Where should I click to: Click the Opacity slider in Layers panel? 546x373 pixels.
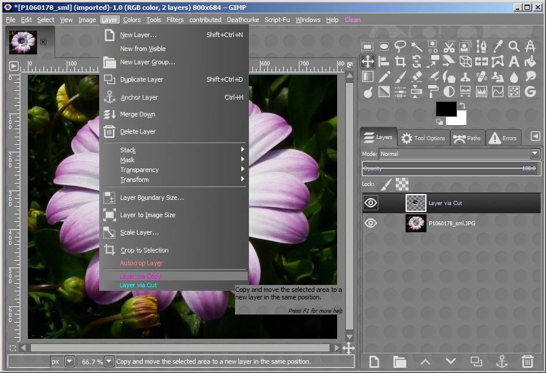pos(451,169)
